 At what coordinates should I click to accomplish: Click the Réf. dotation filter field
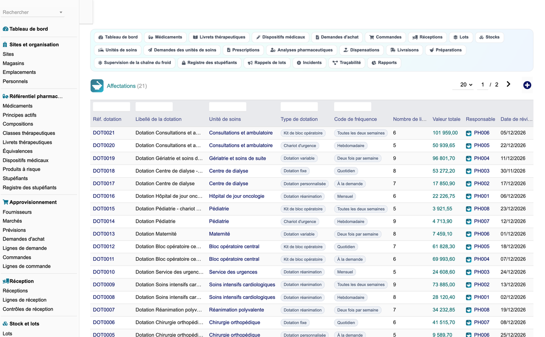[111, 107]
